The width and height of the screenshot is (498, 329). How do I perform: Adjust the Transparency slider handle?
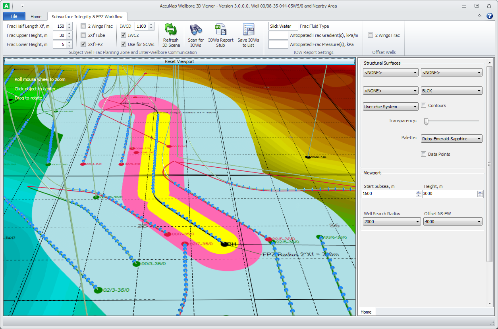pos(426,121)
